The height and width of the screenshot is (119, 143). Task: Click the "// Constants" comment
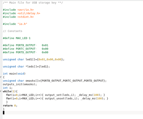[x=13, y=31]
